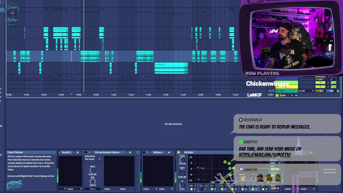Save Vocal B device preset
Viewport: 343px width, 193px height.
(x=78, y=152)
